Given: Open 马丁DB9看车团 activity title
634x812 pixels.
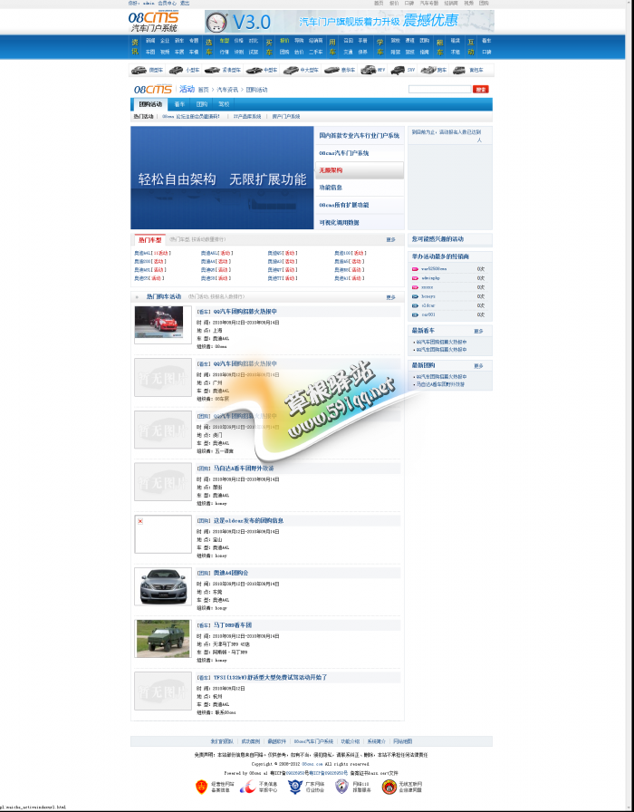Looking at the screenshot, I should click(233, 625).
